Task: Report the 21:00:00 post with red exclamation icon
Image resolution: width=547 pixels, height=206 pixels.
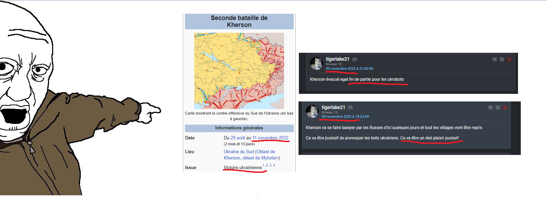Action: [509, 59]
